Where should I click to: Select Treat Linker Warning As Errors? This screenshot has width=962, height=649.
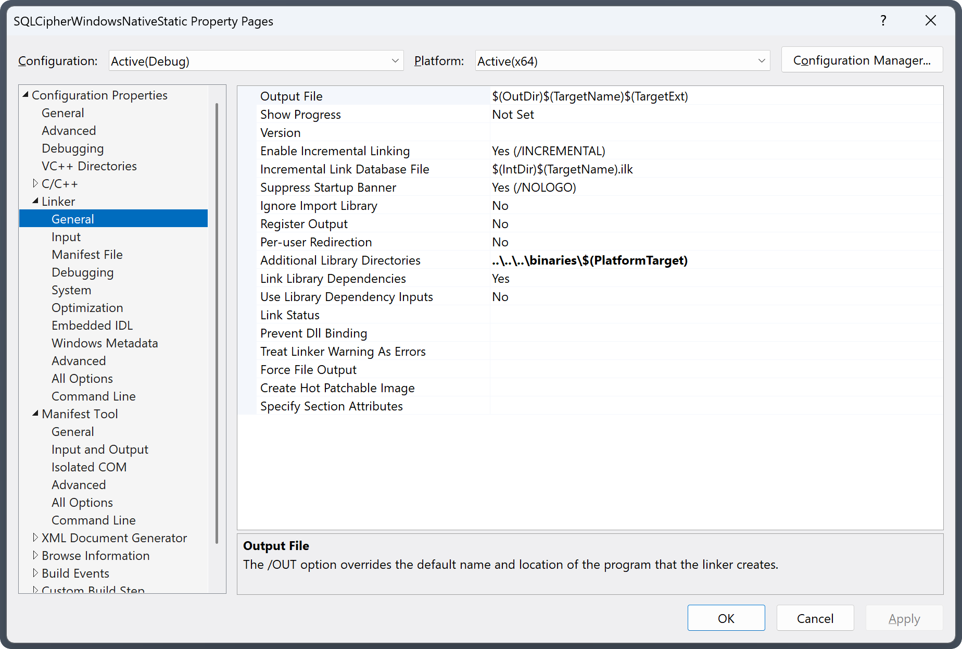coord(590,352)
